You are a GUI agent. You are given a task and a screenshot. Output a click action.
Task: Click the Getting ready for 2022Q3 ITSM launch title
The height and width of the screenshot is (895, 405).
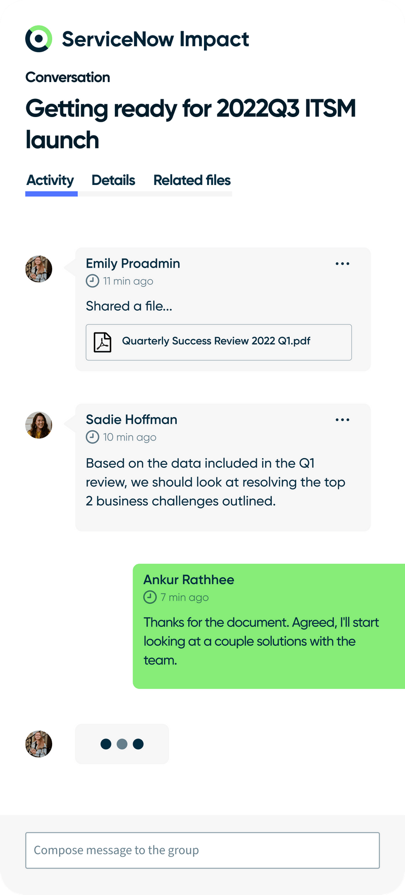click(x=190, y=123)
